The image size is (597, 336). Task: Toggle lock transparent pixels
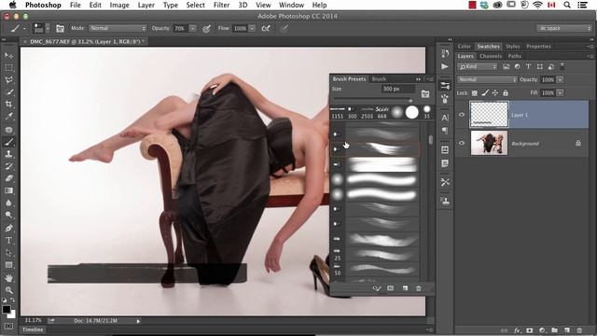pos(475,93)
